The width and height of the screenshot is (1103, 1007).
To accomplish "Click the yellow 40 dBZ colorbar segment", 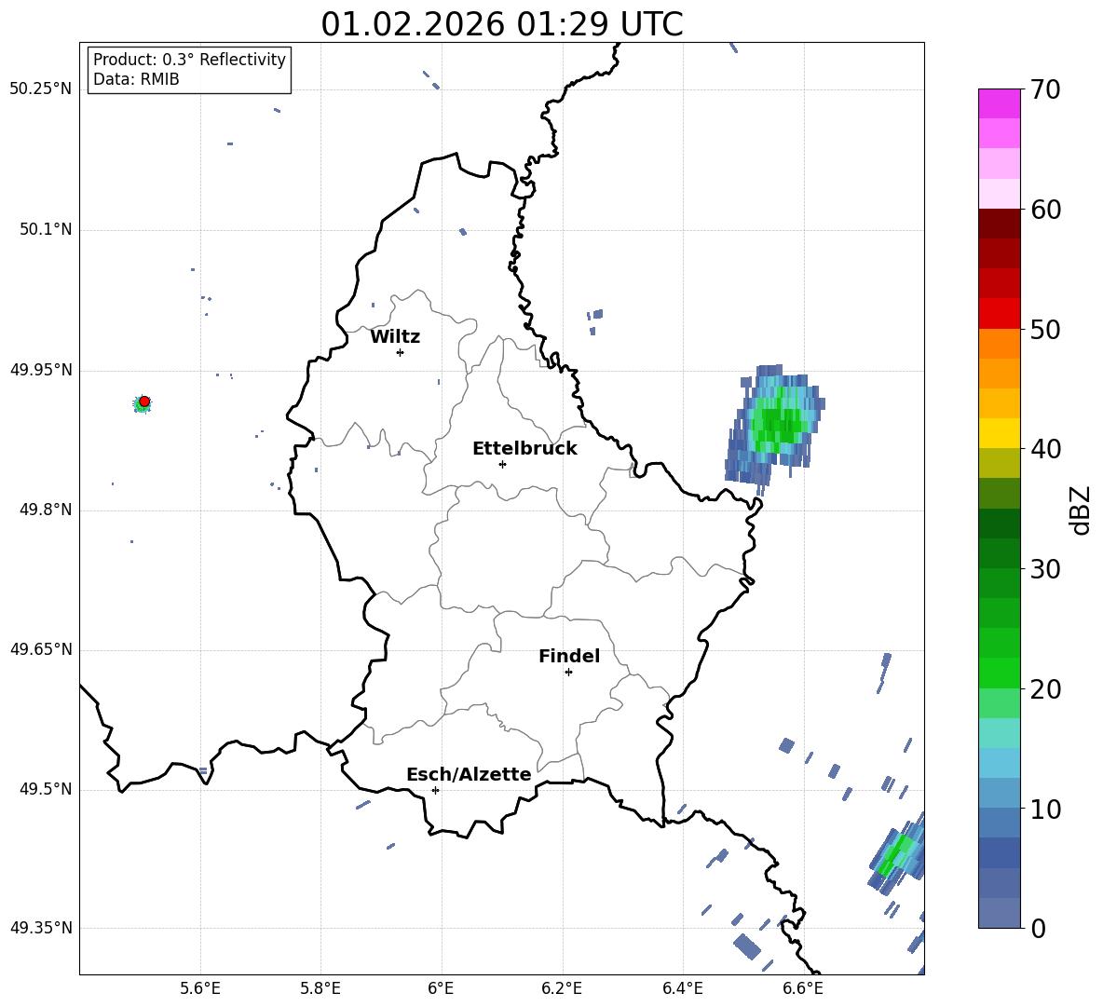I will pos(999,433).
